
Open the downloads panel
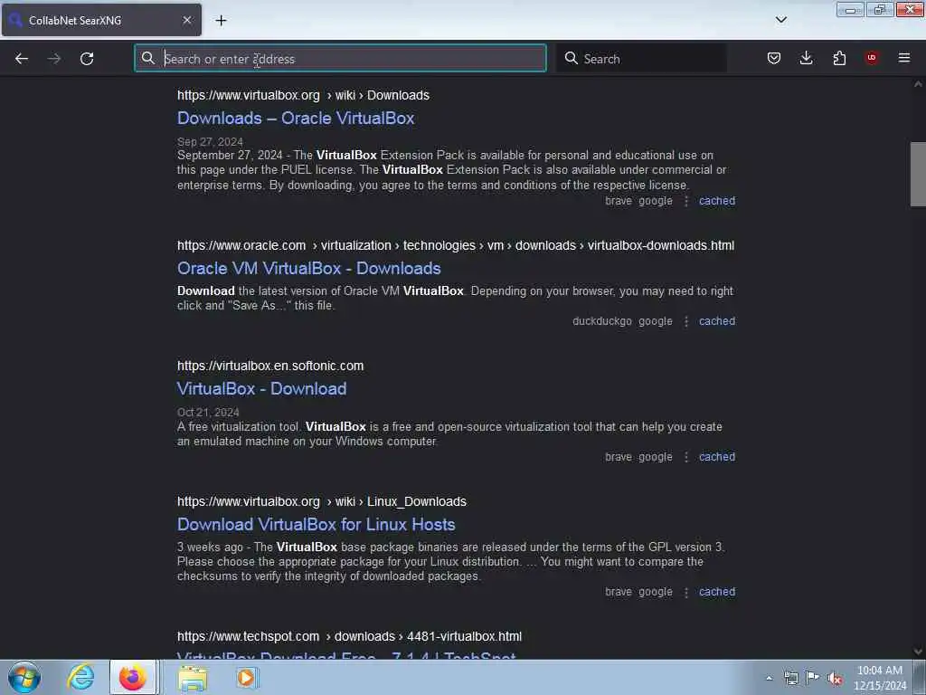point(806,58)
